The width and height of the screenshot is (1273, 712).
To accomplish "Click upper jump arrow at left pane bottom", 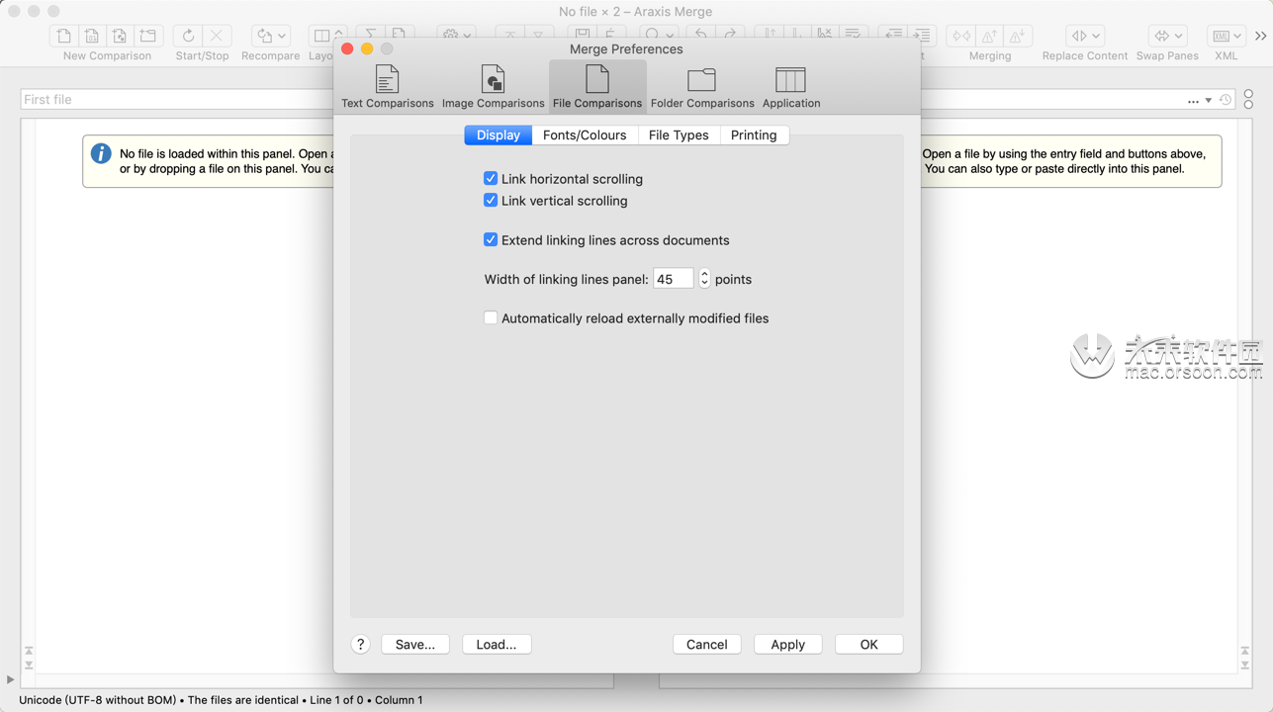I will click(x=29, y=651).
